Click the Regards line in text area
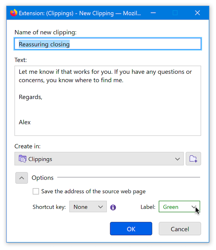Viewport: 216px width, 250px height. pos(31,97)
